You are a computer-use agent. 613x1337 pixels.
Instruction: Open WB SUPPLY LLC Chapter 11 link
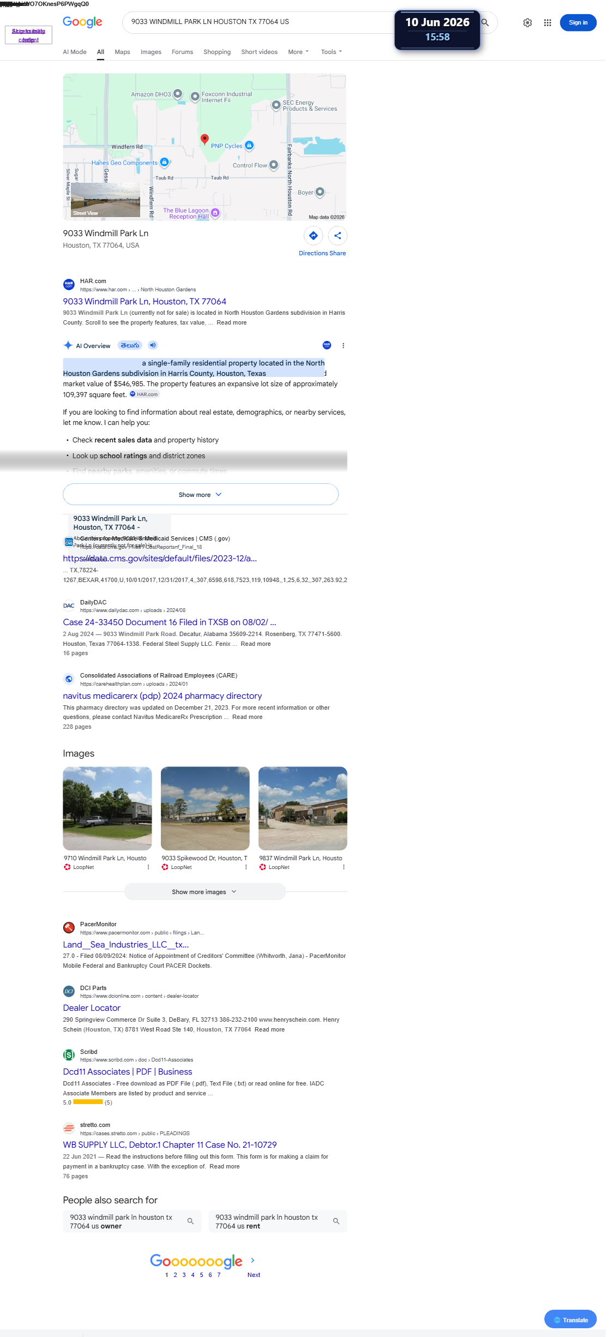click(170, 1144)
